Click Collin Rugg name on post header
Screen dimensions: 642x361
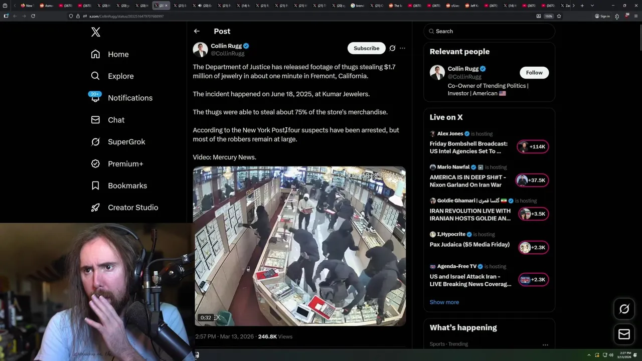click(226, 46)
